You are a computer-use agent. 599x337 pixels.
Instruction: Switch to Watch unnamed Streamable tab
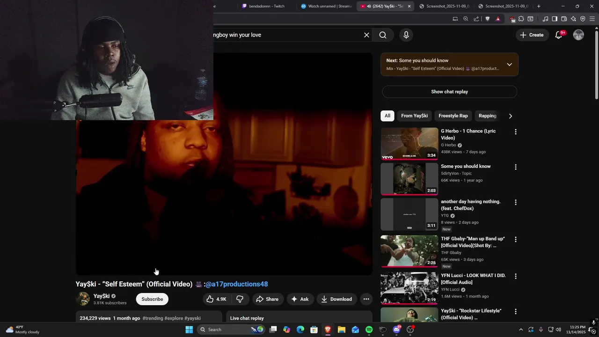(326, 6)
